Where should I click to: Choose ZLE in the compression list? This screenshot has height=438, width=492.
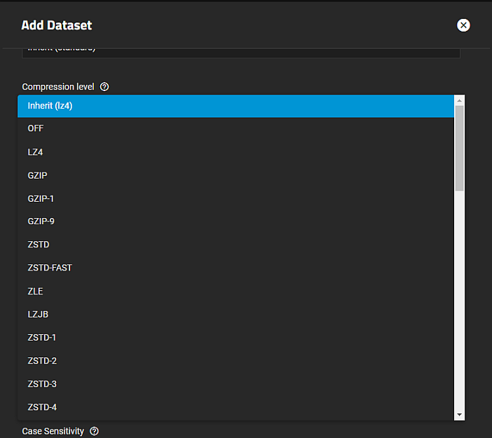pyautogui.click(x=235, y=291)
